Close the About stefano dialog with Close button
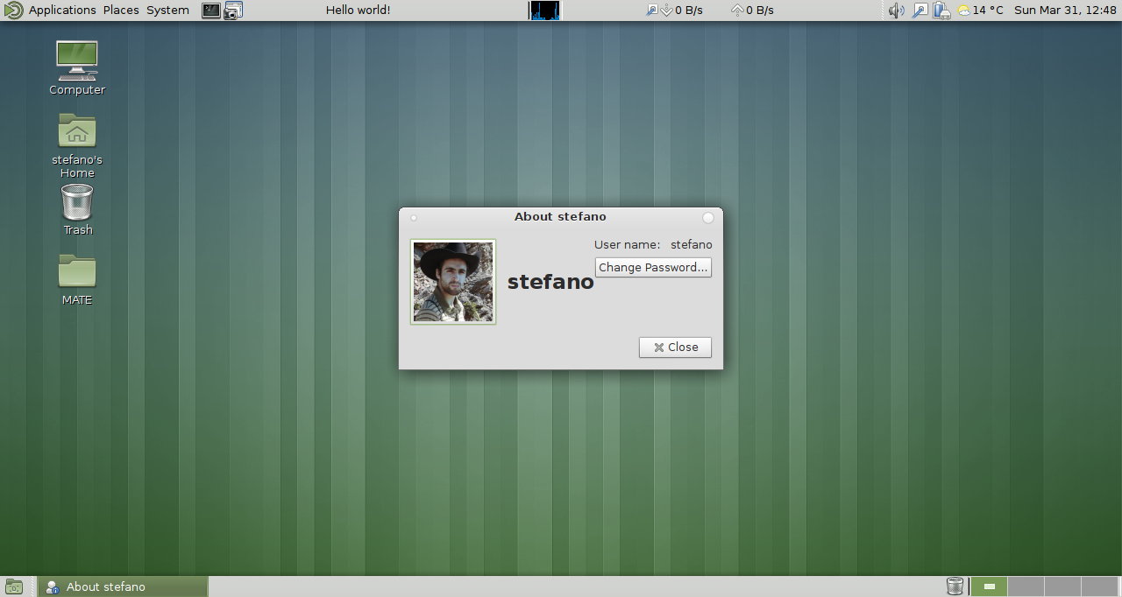This screenshot has height=597, width=1122. coord(675,348)
